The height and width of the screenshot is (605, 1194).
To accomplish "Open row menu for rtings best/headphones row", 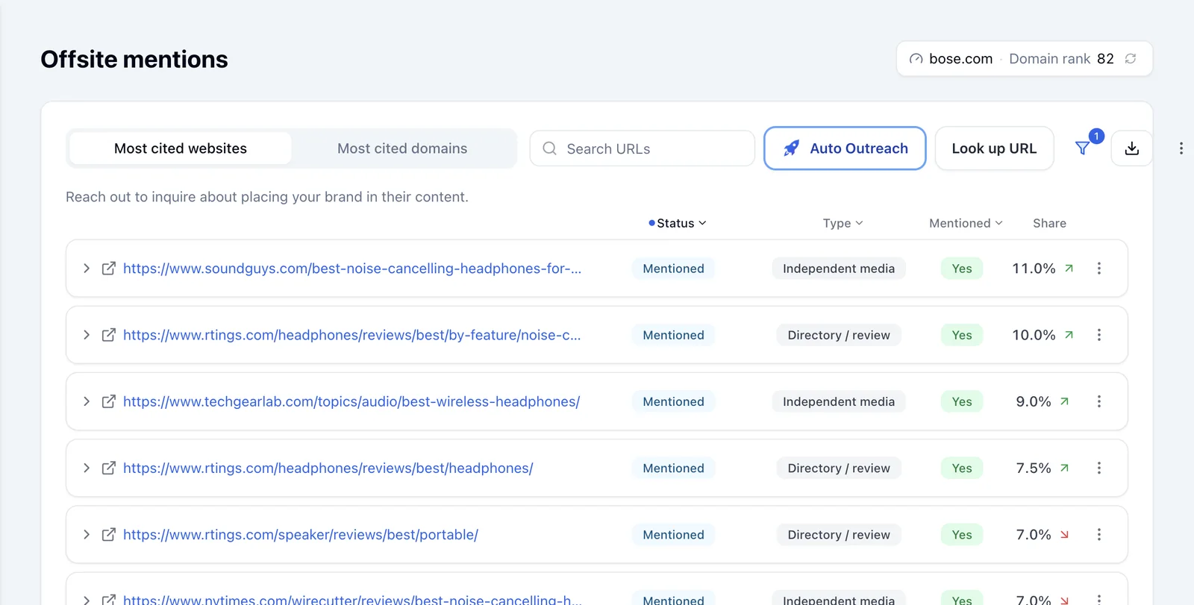I will [1098, 468].
